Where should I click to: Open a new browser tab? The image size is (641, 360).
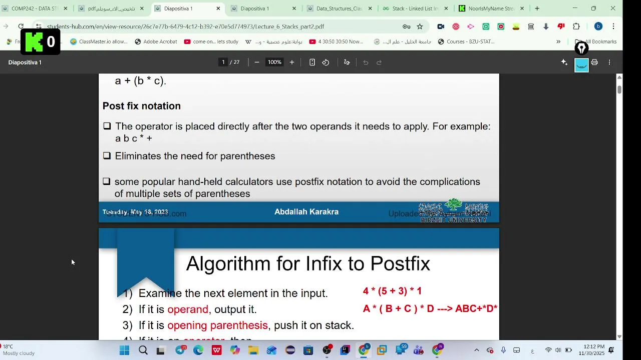(537, 8)
